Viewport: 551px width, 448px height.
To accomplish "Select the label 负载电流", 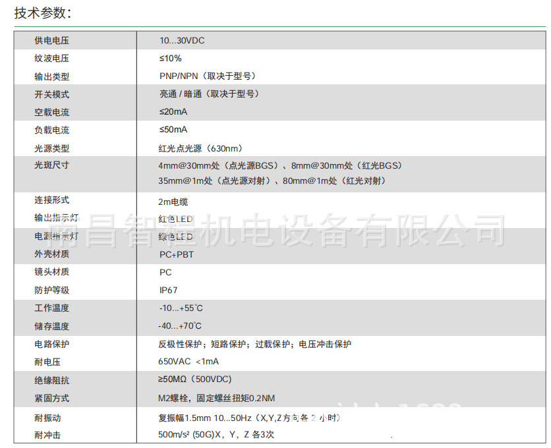I will point(51,130).
